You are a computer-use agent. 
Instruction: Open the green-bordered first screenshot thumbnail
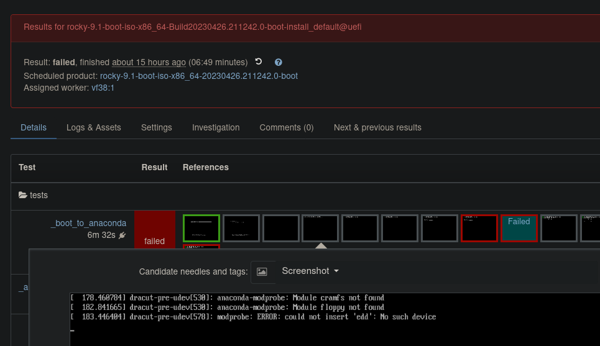201,228
